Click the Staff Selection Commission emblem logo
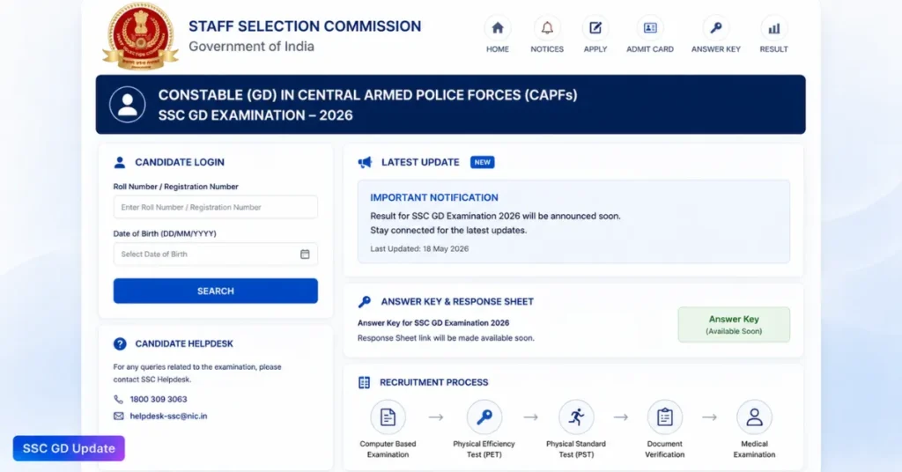902x472 pixels. pyautogui.click(x=140, y=35)
